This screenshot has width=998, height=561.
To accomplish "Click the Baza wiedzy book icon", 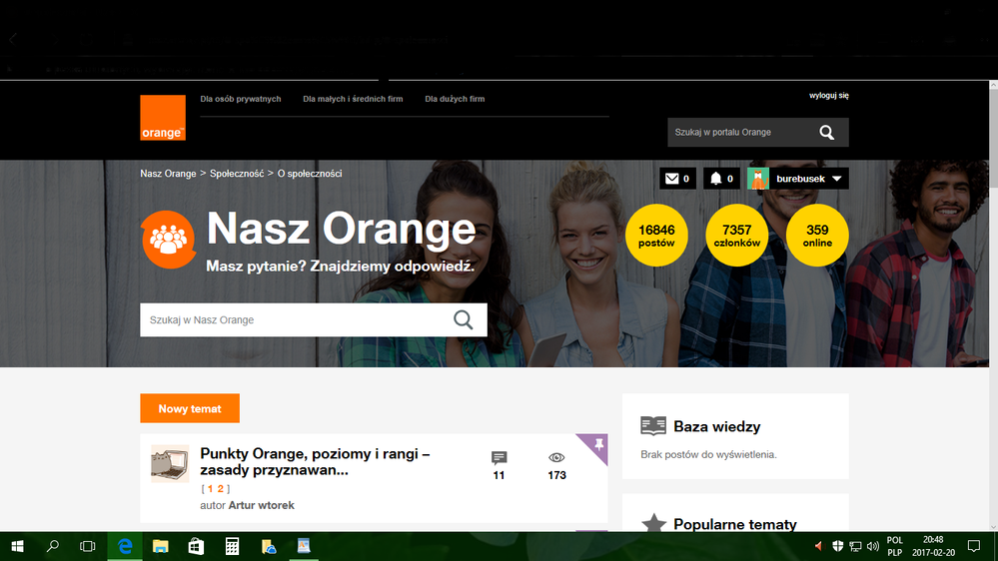I will [653, 425].
